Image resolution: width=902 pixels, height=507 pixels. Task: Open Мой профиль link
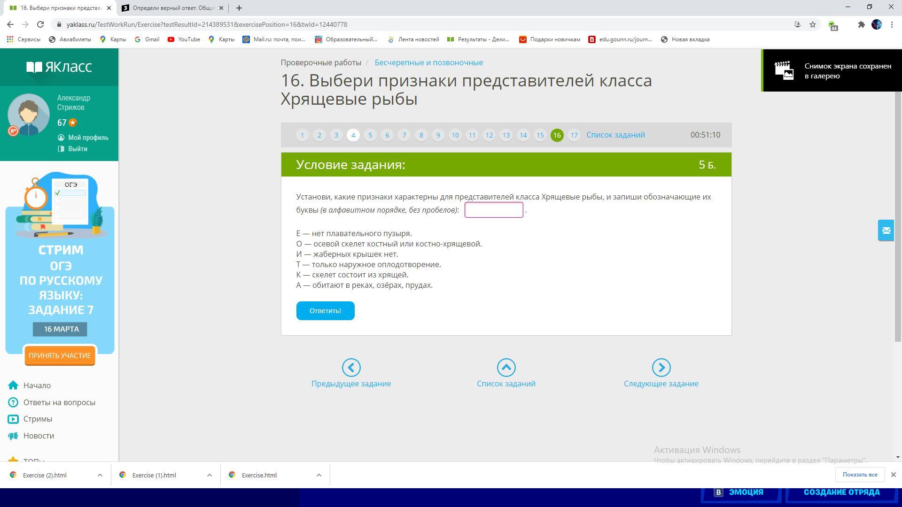coord(88,138)
